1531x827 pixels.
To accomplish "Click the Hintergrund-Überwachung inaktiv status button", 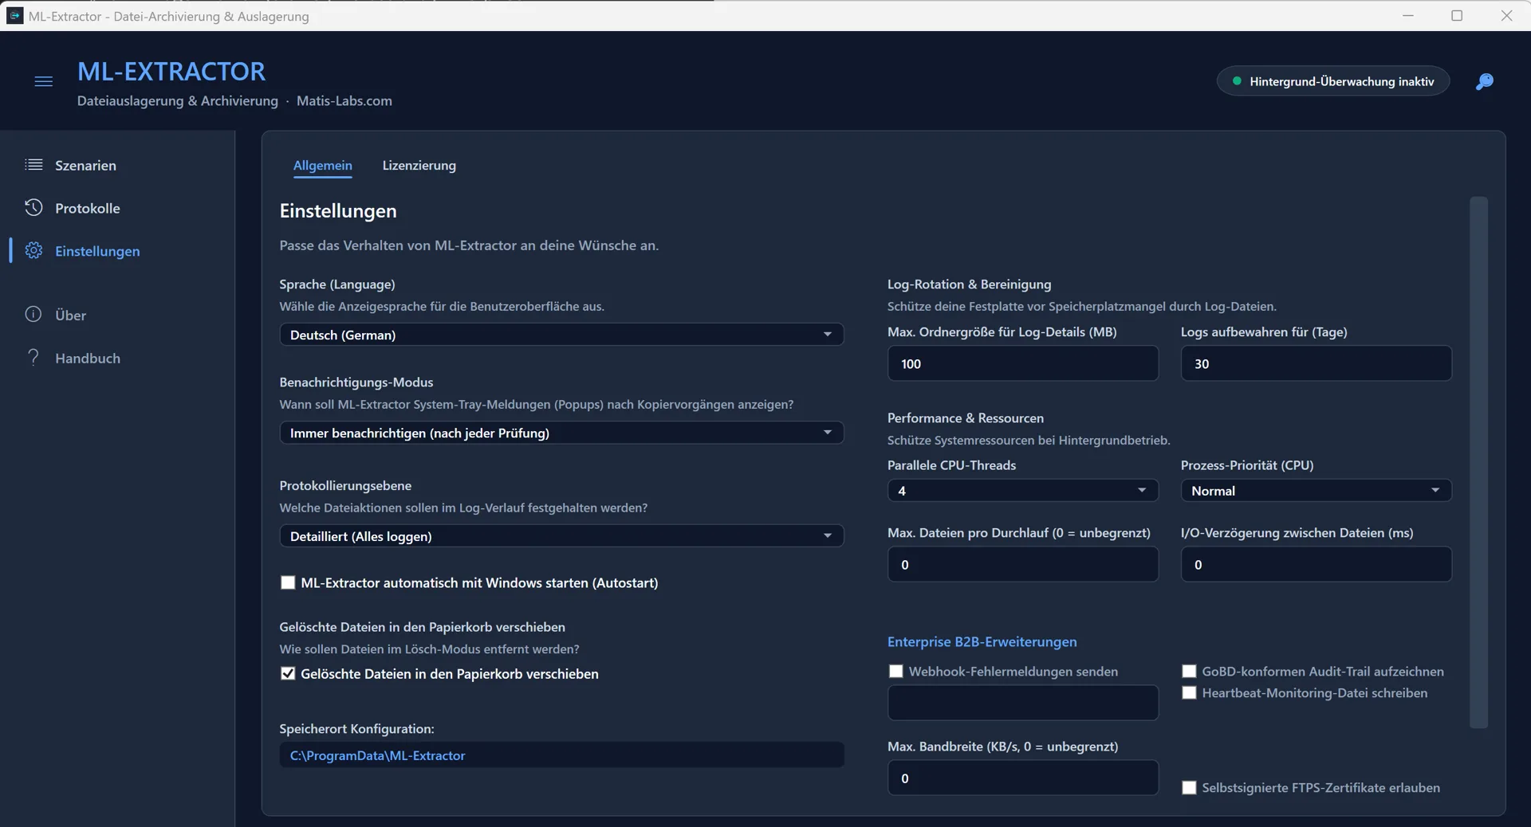I will coord(1332,81).
